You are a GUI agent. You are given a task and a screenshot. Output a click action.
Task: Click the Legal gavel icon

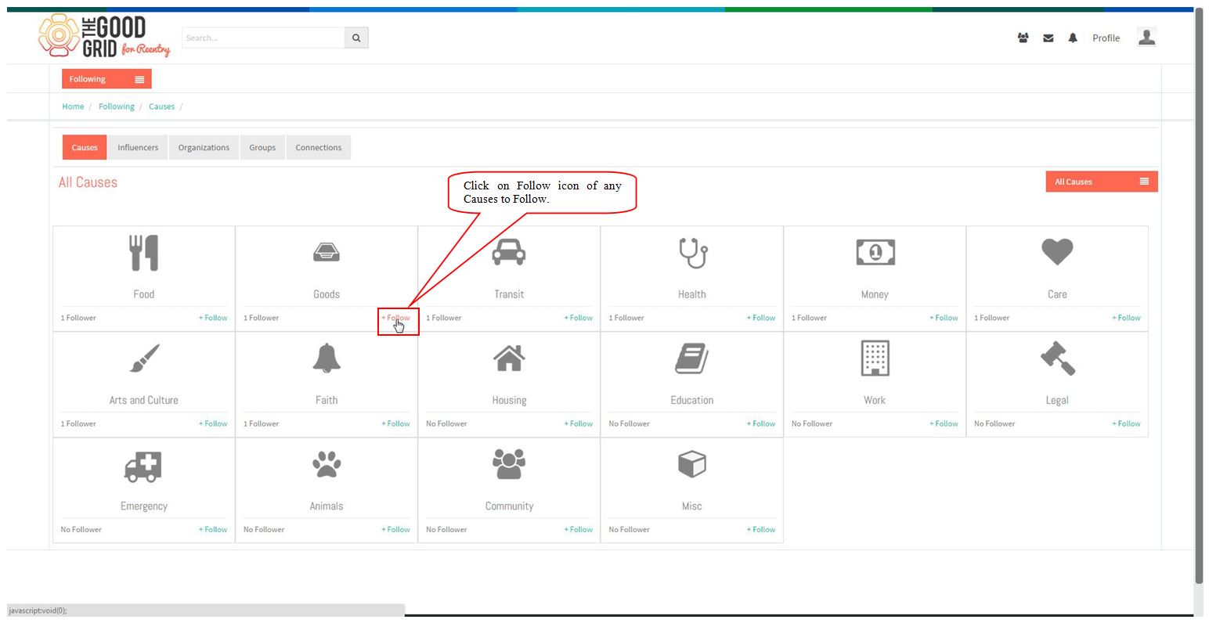1057,358
